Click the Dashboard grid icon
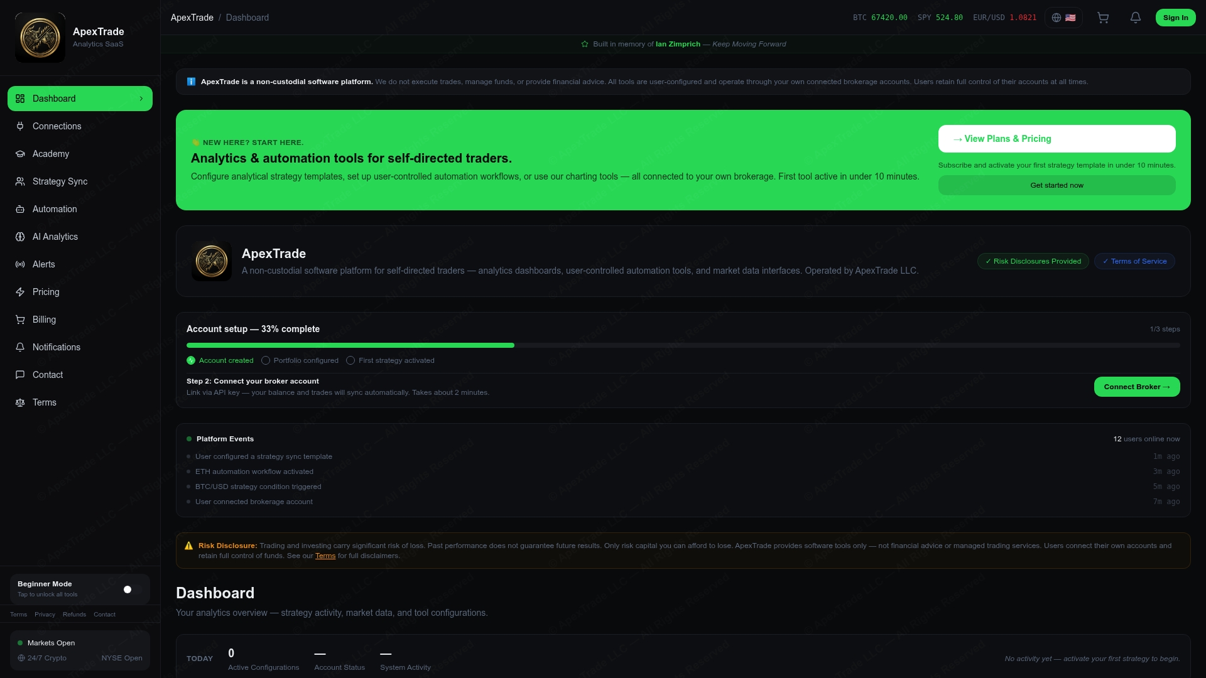 [x=20, y=99]
